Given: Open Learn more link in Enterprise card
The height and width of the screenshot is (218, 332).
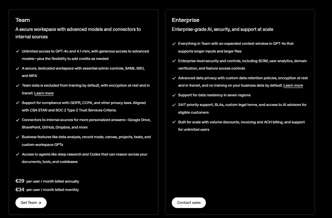Looking at the screenshot, I should 293,85.
